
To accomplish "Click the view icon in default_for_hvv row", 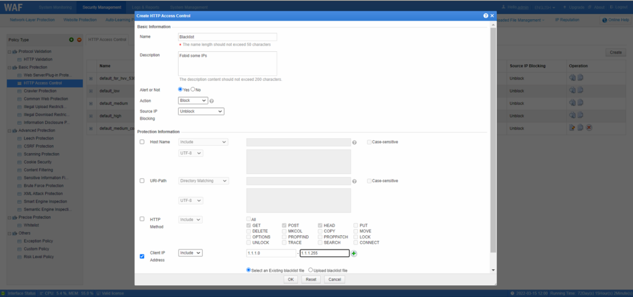I will pyautogui.click(x=572, y=78).
